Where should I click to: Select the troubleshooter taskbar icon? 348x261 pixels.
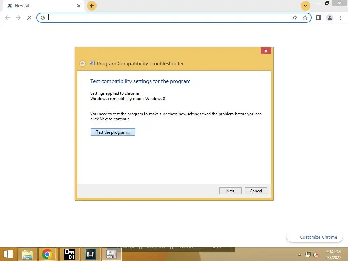[x=111, y=254]
